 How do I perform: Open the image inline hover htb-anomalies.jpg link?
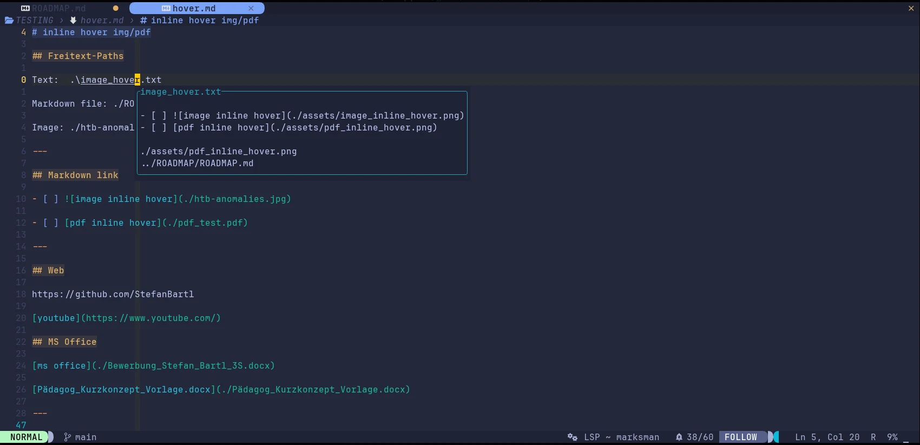click(178, 199)
